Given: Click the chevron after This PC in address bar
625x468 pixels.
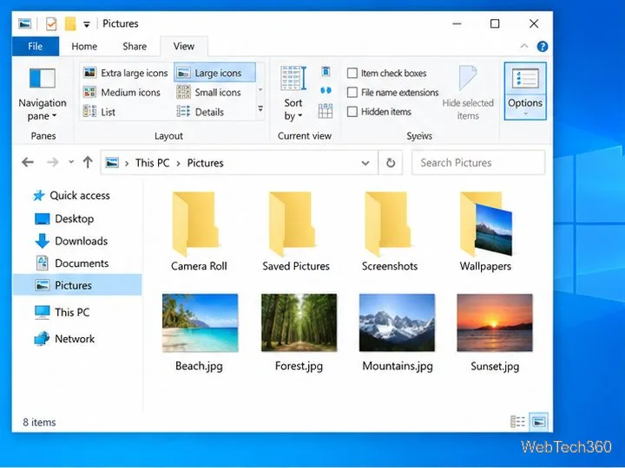Looking at the screenshot, I should pos(178,163).
